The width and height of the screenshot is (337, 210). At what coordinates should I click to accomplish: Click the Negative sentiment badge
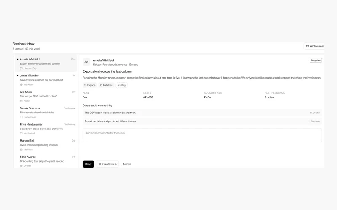click(316, 60)
